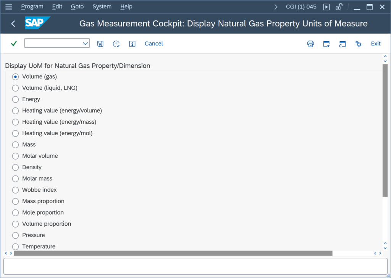This screenshot has height=278, width=391.
Task: Open the local layout settings gear
Action: (x=358, y=44)
